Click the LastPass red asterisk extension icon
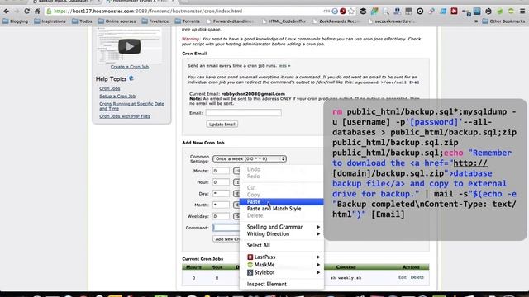The height and width of the screenshot is (297, 529). tap(454, 11)
